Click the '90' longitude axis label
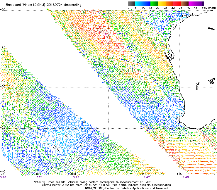This screenshot has width=217, height=190. tap(2, 174)
